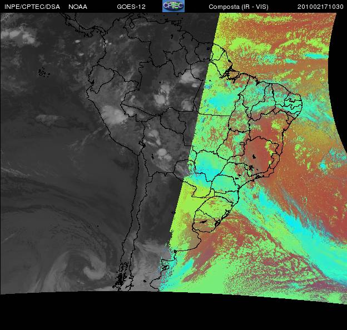Viewport: 347px width, 330px height.
Task: Click the INPE/CPTEC/DSA header text
Action: point(32,7)
